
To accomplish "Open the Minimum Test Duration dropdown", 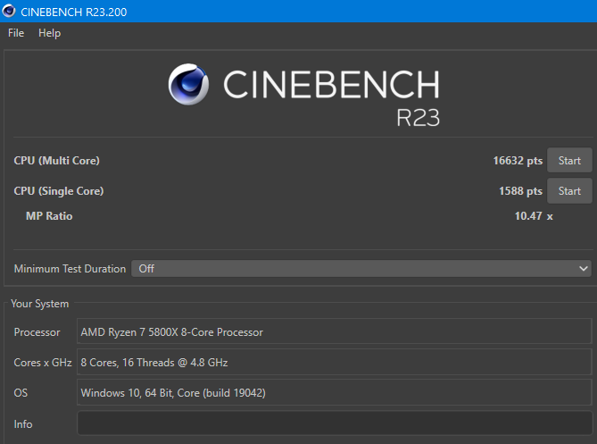I will [361, 269].
